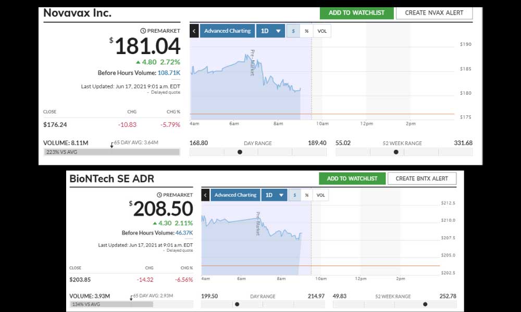Click BioNTech green price-up triangle
This screenshot has width=521, height=312.
click(155, 223)
